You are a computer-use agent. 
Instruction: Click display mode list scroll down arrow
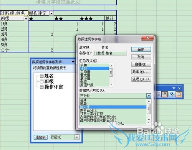(149, 119)
